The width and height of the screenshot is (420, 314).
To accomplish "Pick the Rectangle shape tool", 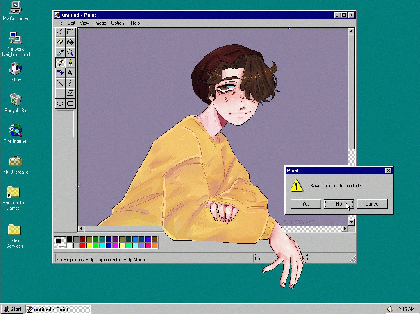I will coord(60,93).
